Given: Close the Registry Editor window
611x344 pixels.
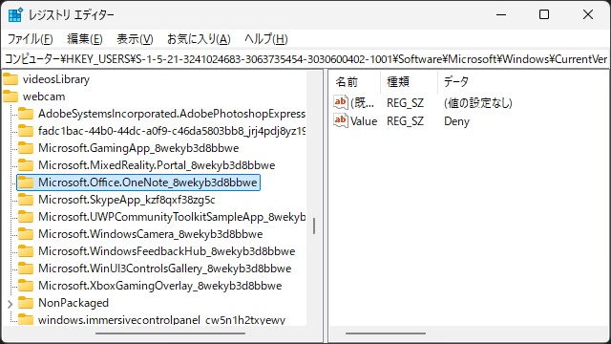Looking at the screenshot, I should tap(588, 15).
